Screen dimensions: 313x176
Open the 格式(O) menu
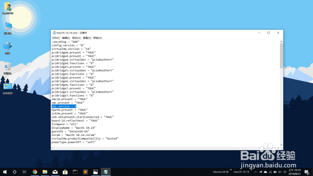pos(76,38)
